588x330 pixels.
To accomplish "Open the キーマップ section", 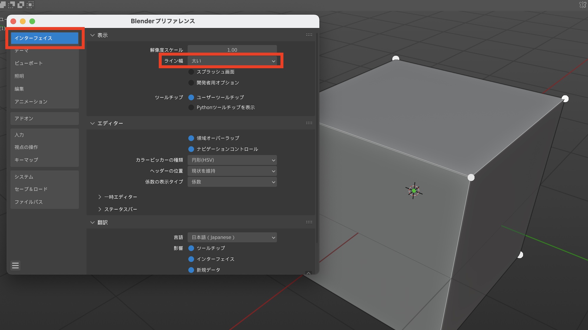I will (26, 160).
